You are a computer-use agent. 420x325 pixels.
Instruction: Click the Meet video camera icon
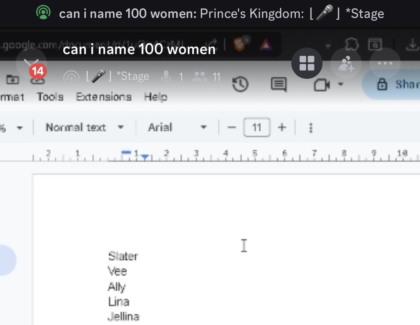point(322,85)
